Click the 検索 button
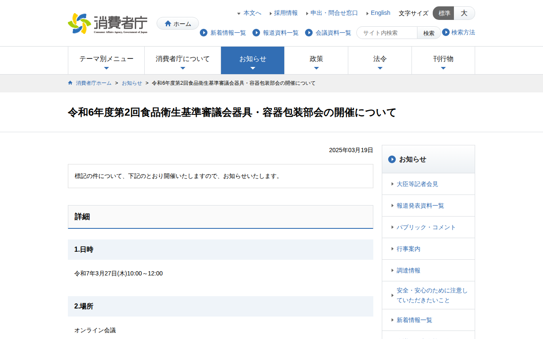 point(429,33)
